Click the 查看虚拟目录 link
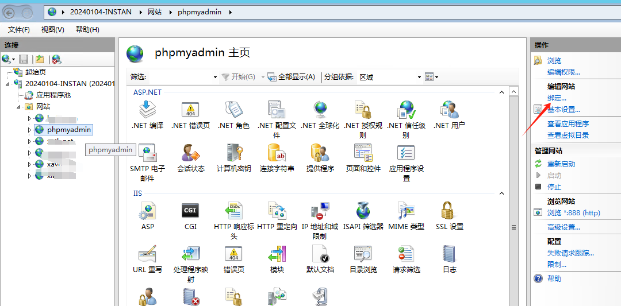The width and height of the screenshot is (621, 306). pos(568,135)
